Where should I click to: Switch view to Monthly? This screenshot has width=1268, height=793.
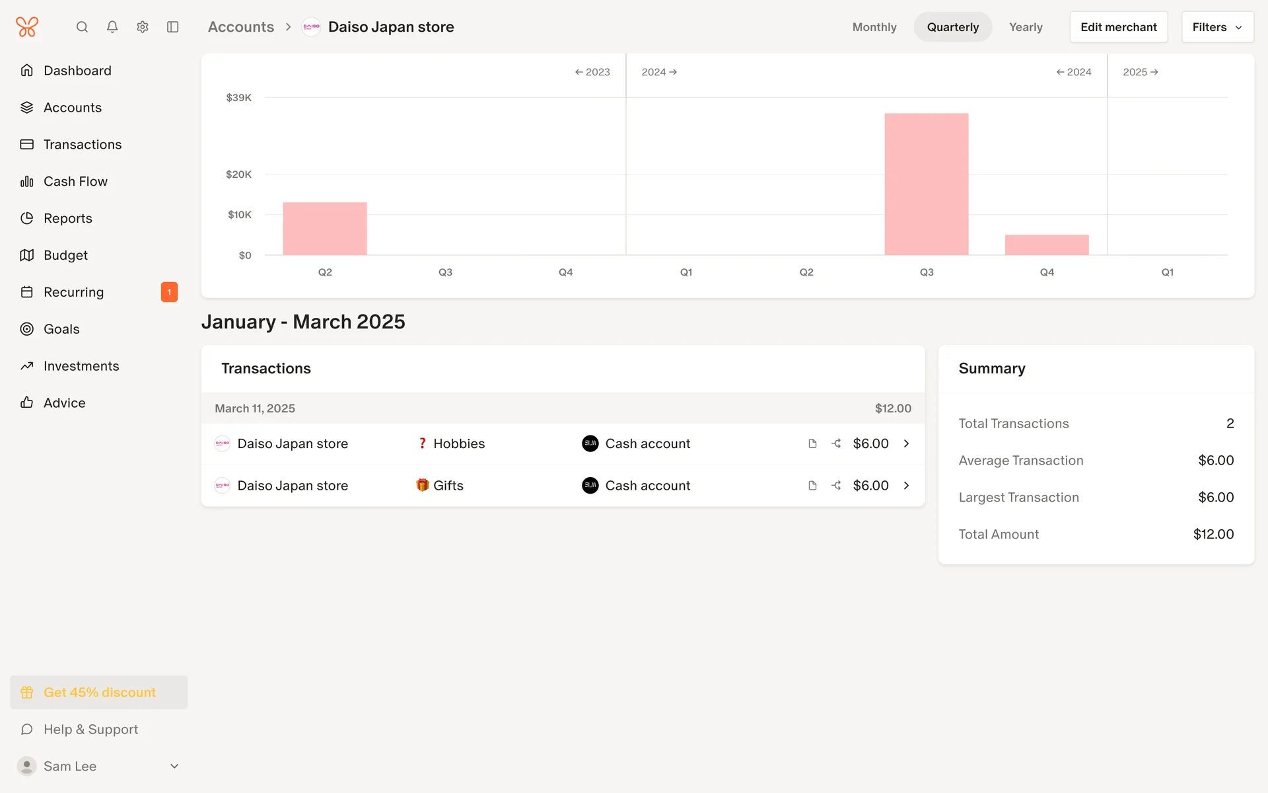pyautogui.click(x=874, y=27)
